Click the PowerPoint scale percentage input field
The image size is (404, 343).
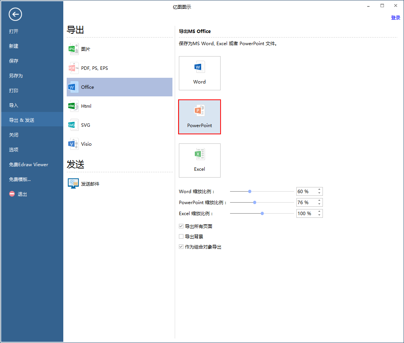(306, 203)
